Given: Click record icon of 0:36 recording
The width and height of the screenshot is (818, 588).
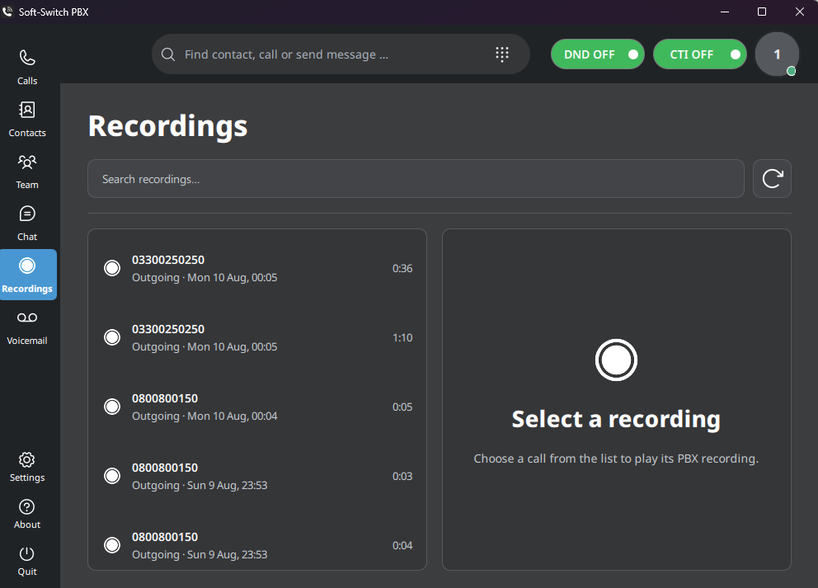Looking at the screenshot, I should (x=112, y=268).
